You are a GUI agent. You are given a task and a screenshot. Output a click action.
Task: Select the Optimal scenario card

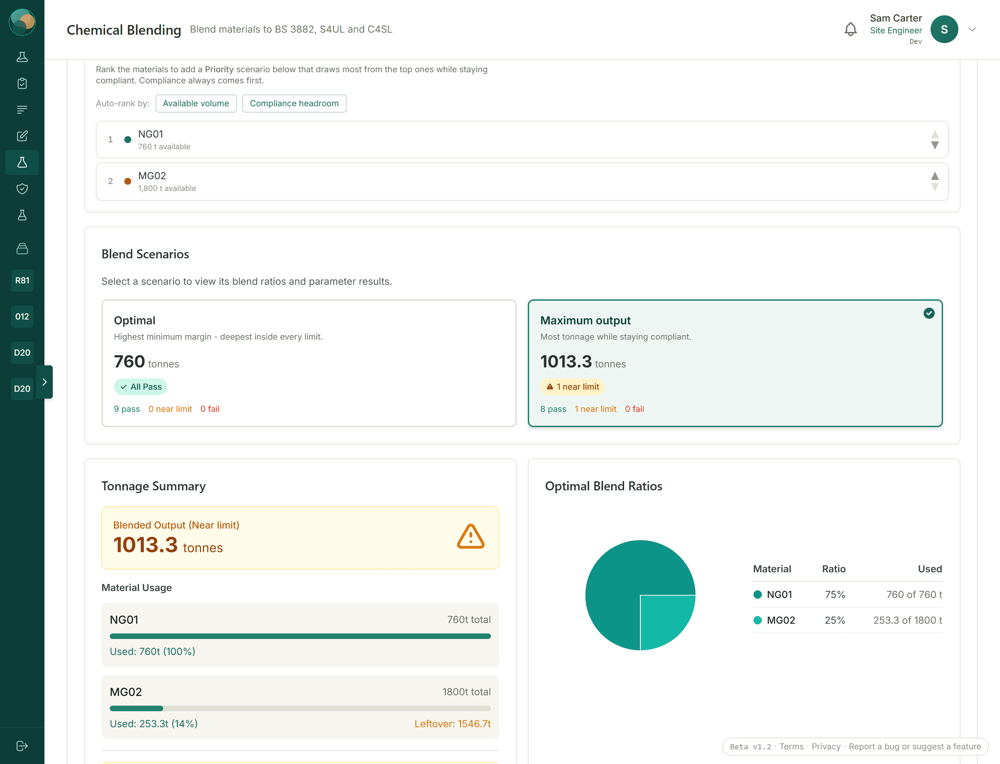(309, 363)
